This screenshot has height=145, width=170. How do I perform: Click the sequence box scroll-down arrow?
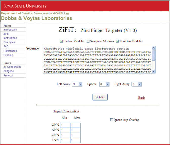coord(154,71)
